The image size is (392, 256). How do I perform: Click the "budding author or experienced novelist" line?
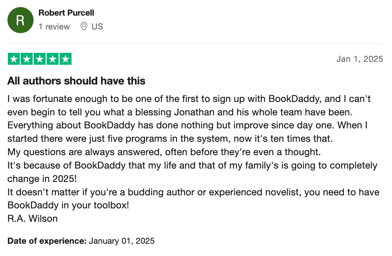(193, 192)
